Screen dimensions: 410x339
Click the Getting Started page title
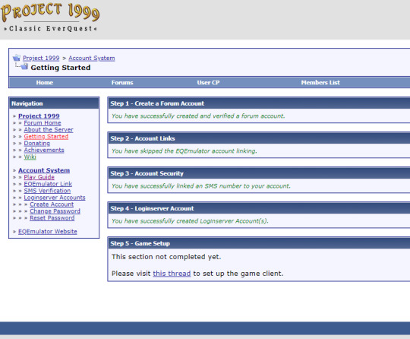pyautogui.click(x=61, y=68)
